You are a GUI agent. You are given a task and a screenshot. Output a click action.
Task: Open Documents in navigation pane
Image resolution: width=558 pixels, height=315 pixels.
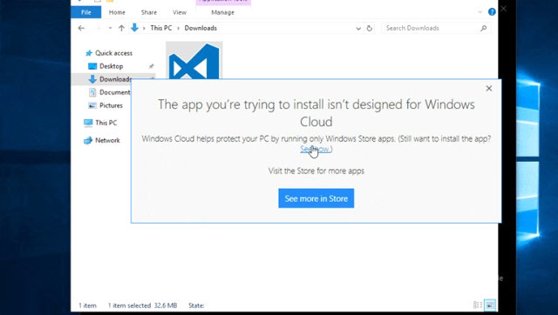point(115,92)
